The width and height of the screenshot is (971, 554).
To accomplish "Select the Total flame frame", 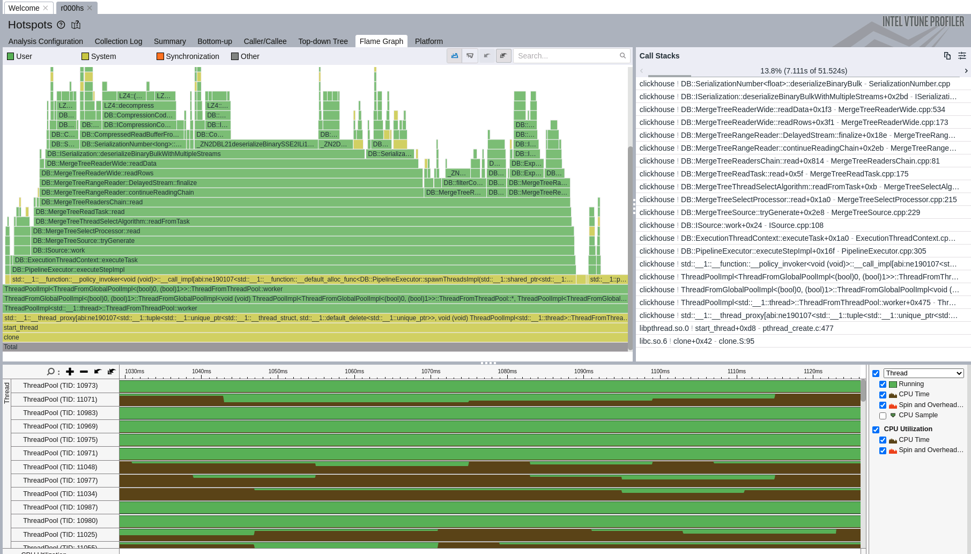I will click(315, 347).
